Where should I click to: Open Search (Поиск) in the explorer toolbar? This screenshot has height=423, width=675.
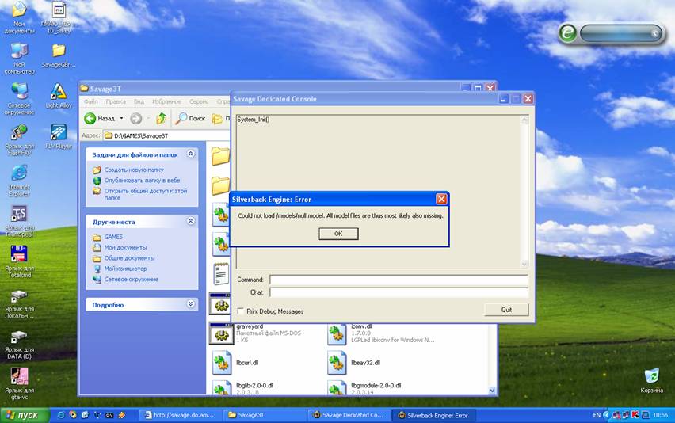[x=191, y=118]
